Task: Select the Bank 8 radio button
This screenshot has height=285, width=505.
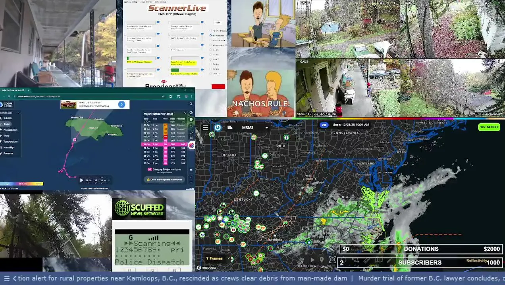Action: 210,64
